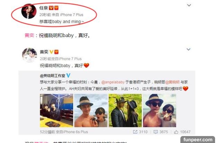Expand the options chevron on 任泉's post
This screenshot has width=222, height=143.
click(189, 6)
